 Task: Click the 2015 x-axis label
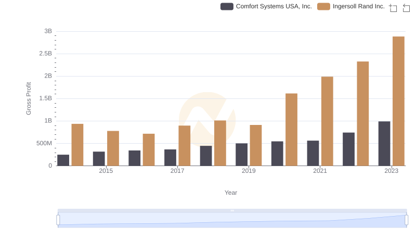pyautogui.click(x=106, y=171)
